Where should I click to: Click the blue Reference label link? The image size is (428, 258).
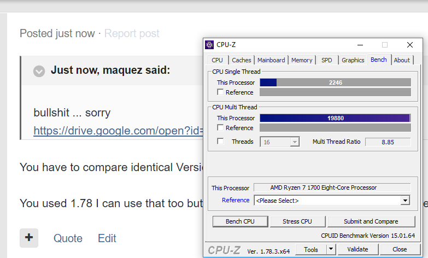pyautogui.click(x=236, y=200)
